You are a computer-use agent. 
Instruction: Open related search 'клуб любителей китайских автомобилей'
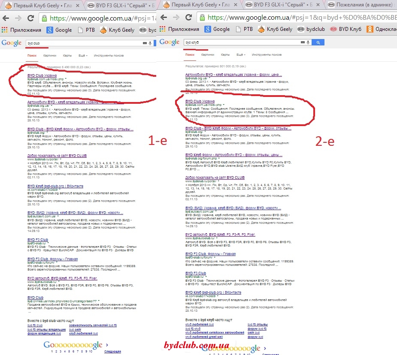pos(215,333)
